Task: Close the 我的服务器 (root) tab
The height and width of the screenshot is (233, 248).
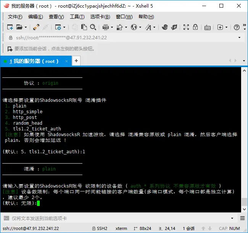Action: (67, 61)
